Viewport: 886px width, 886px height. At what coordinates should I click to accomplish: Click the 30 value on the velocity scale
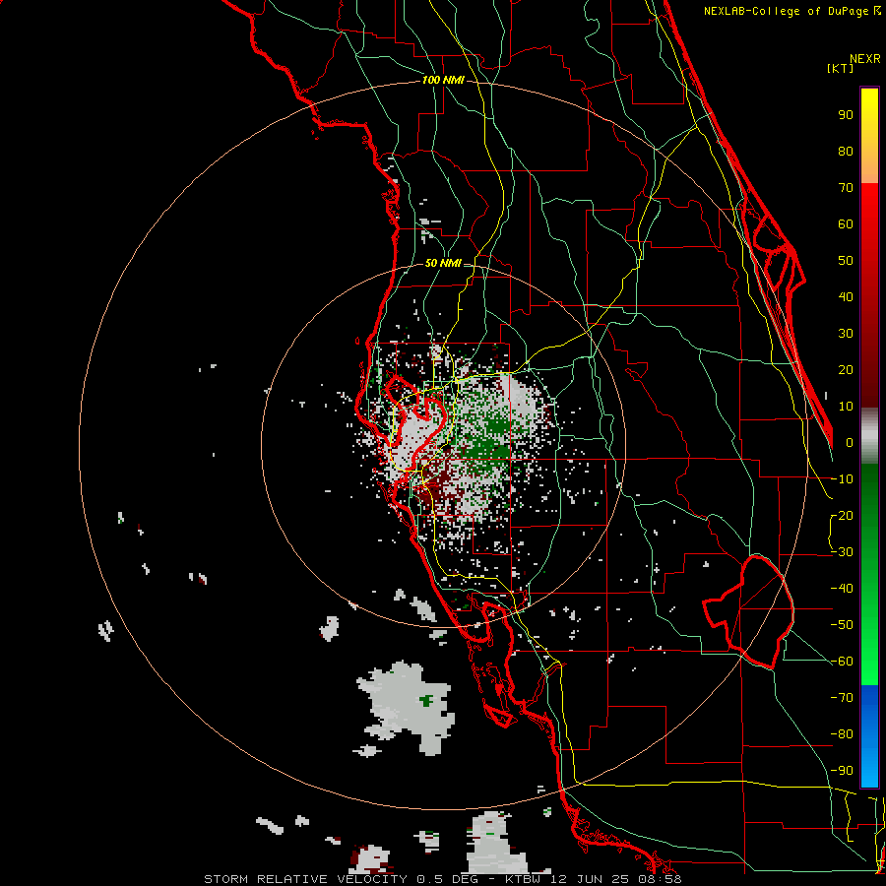[846, 334]
